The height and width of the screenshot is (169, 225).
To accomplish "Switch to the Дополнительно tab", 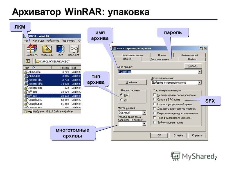I will click(x=159, y=59).
